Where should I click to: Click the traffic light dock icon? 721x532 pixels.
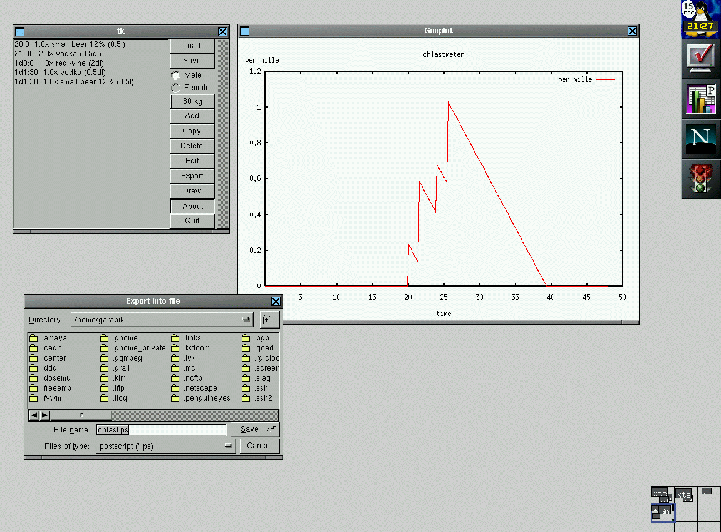(700, 179)
